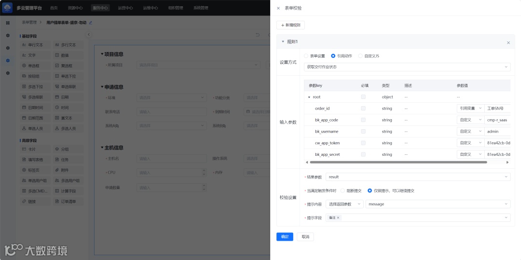Image resolution: width=521 pixels, height=260 pixels.
Task: Click the grid icon in left sidebar
Action: pyautogui.click(x=8, y=23)
